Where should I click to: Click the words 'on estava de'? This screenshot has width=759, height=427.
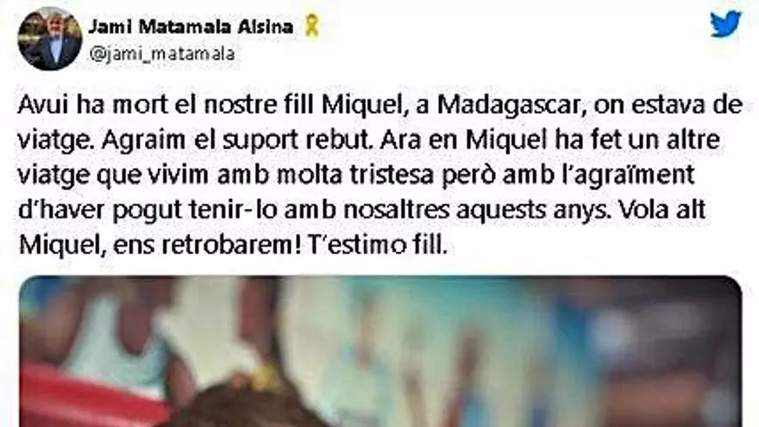point(668,105)
